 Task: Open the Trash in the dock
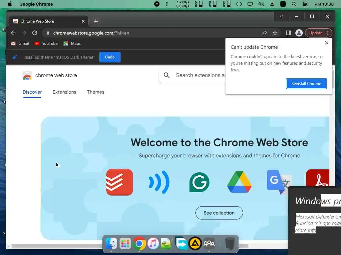pos(230,244)
